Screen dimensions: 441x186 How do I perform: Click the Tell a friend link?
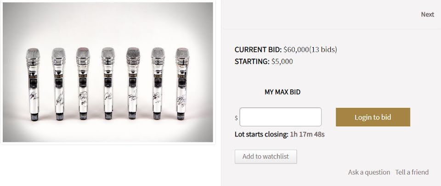click(412, 172)
